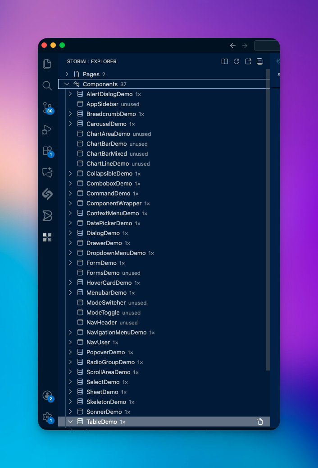Open Source Control with 30 badge

(48, 108)
